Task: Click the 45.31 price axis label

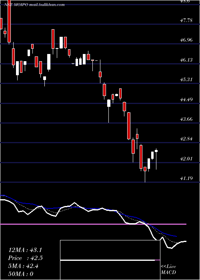Action: [x=186, y=80]
